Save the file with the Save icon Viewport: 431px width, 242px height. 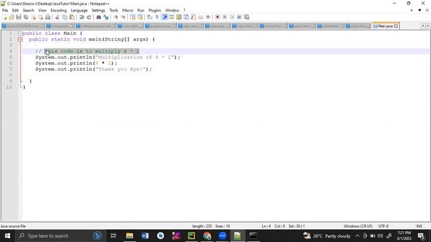click(x=18, y=17)
